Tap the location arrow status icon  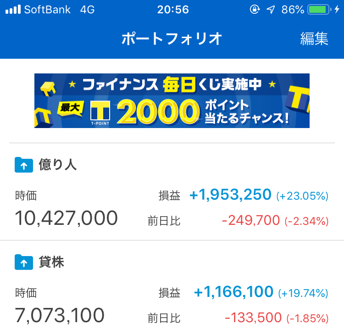(271, 10)
